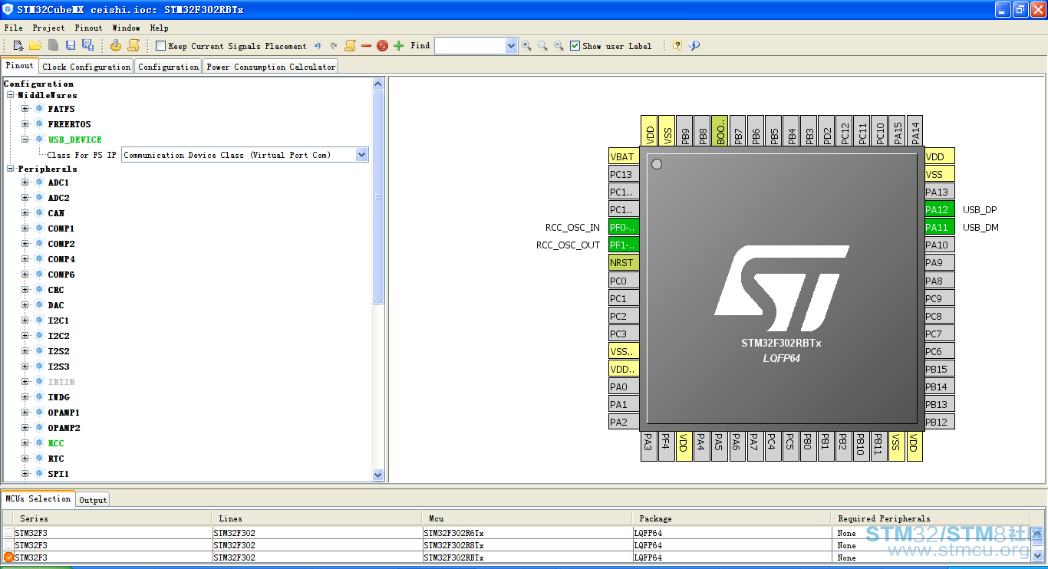Click the VBAT pin on the chip
This screenshot has width=1048, height=569.
point(624,156)
